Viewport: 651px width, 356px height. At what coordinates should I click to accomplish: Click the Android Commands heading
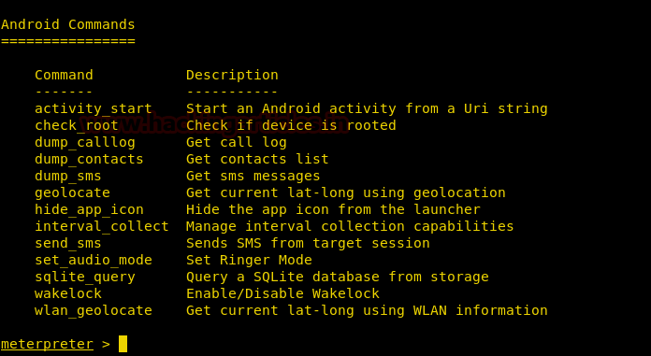pos(68,24)
